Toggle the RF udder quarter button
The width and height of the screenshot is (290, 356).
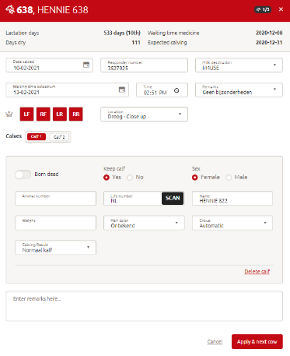coord(44,115)
